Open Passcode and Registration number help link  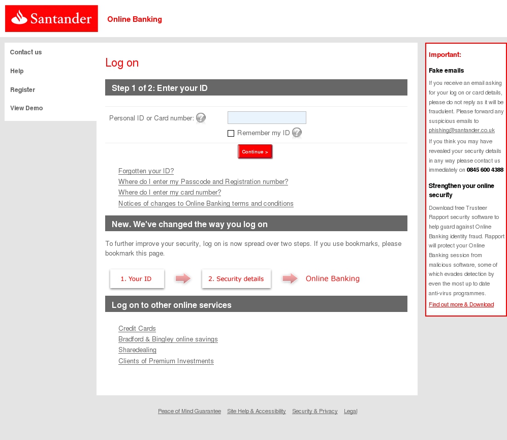coord(203,182)
